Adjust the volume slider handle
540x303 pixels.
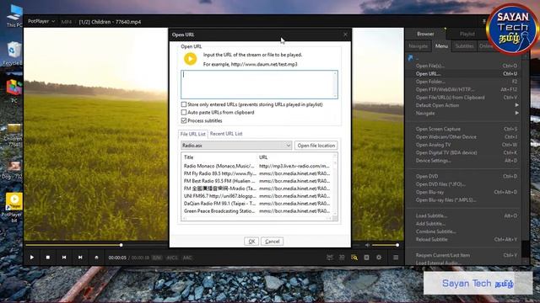click(397, 245)
